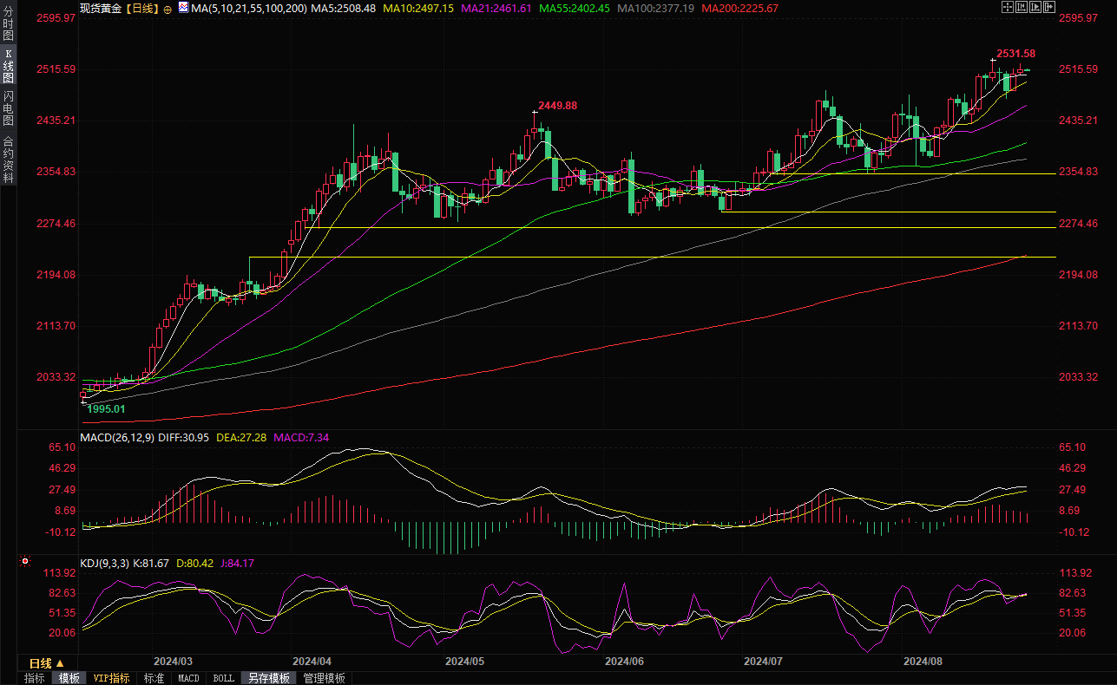Expand the 日线 period selector
The image size is (1117, 685).
[x=47, y=663]
